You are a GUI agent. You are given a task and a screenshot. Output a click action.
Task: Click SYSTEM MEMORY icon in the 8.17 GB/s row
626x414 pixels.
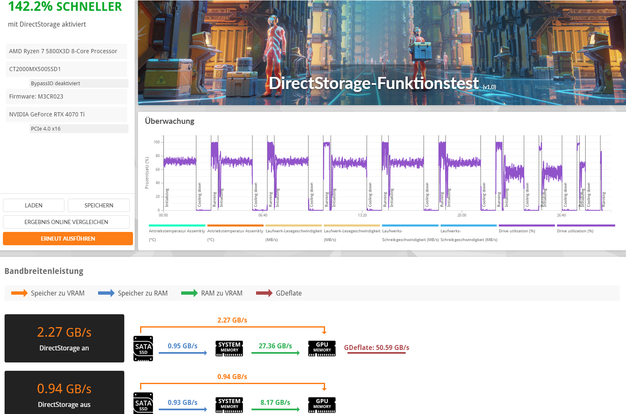(229, 405)
